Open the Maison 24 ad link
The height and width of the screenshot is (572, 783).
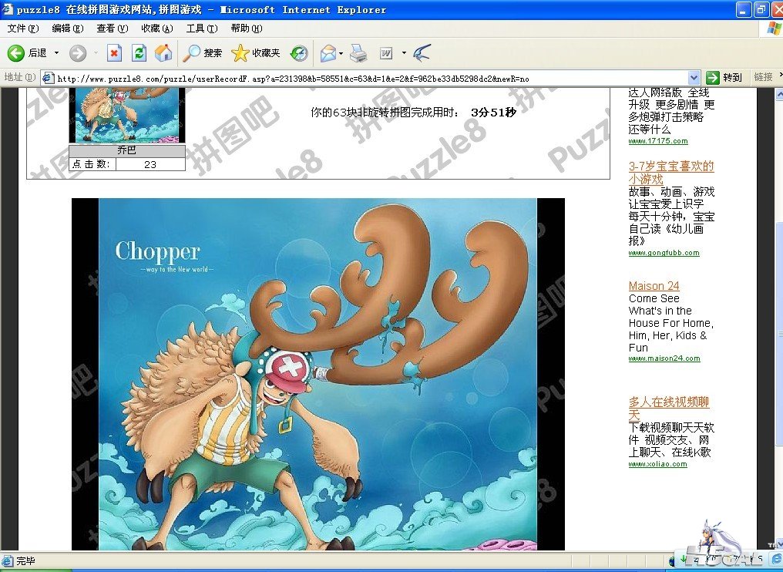pyautogui.click(x=654, y=286)
